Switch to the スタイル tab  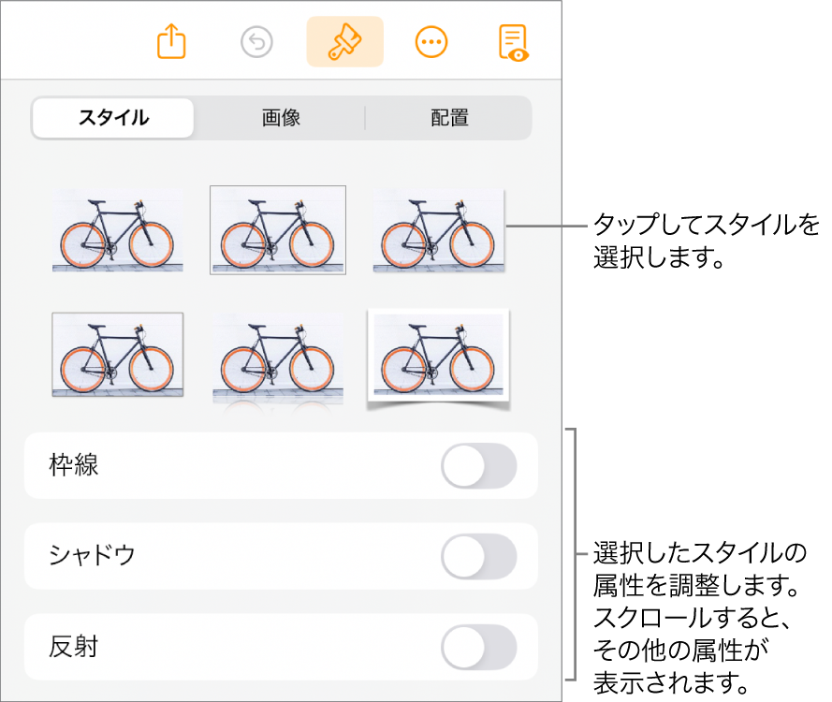(113, 118)
